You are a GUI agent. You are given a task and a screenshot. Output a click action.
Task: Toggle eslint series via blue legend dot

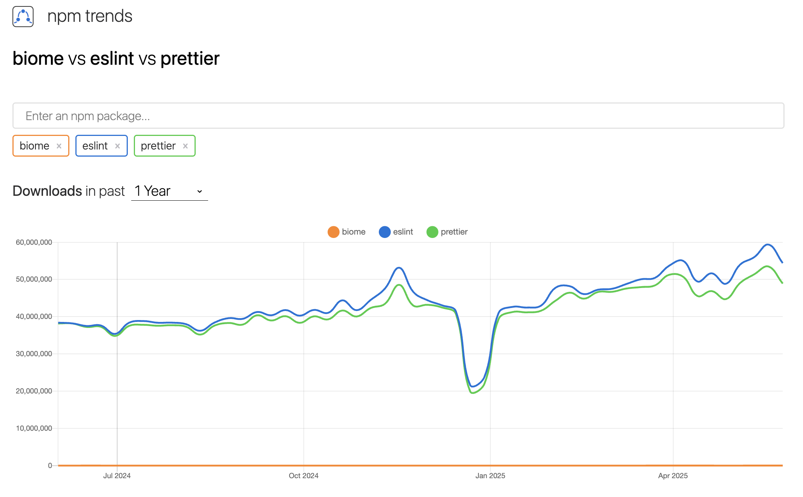click(385, 232)
